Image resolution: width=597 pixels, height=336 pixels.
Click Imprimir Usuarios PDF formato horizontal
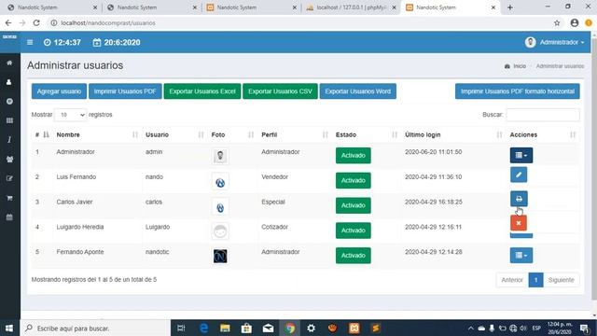[x=518, y=91]
